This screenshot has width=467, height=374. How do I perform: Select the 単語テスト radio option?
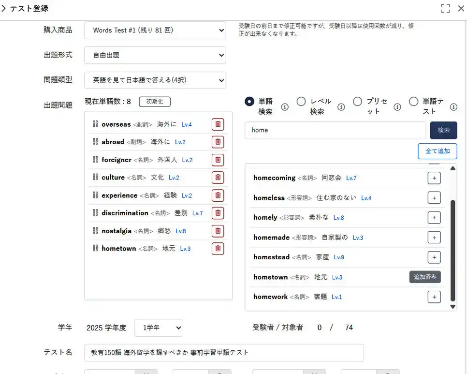point(413,102)
